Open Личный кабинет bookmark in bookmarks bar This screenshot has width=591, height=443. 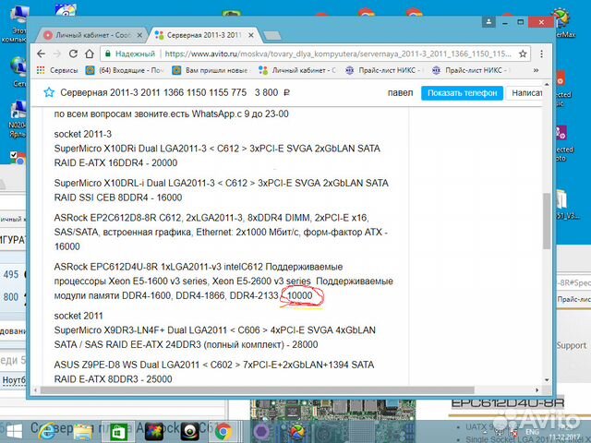click(x=297, y=70)
